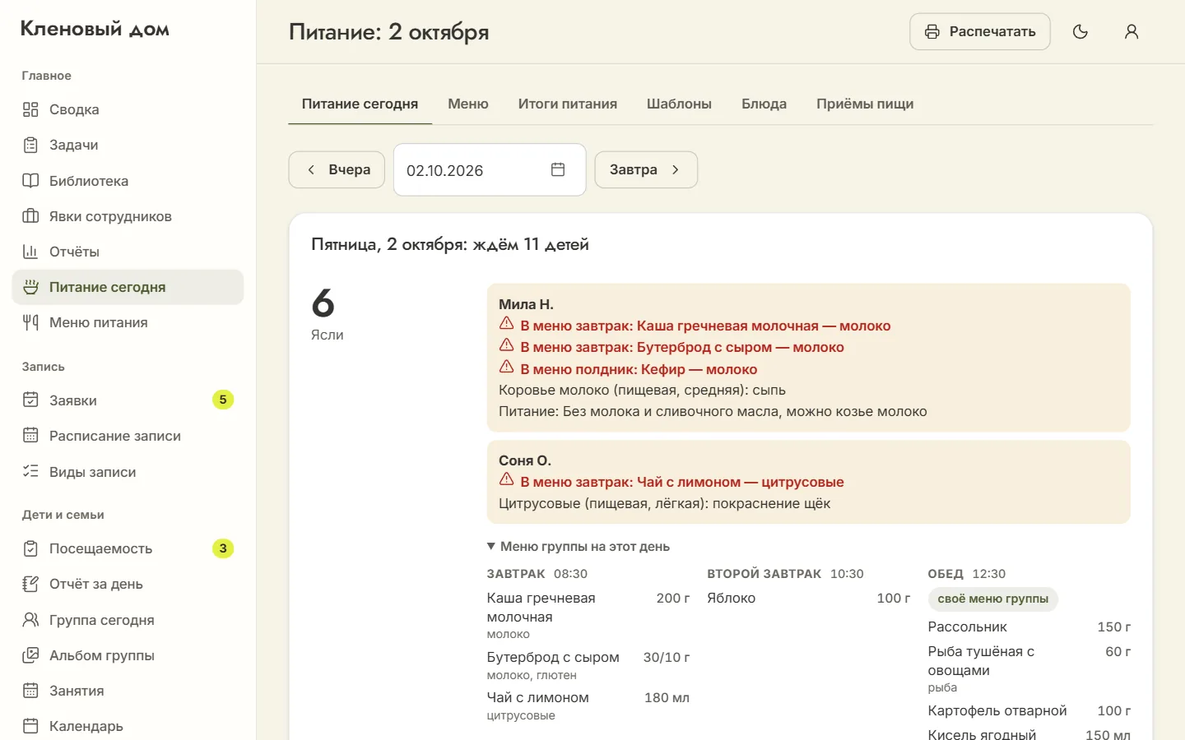Go to next day with Завтра
This screenshot has width=1185, height=740.
(646, 169)
